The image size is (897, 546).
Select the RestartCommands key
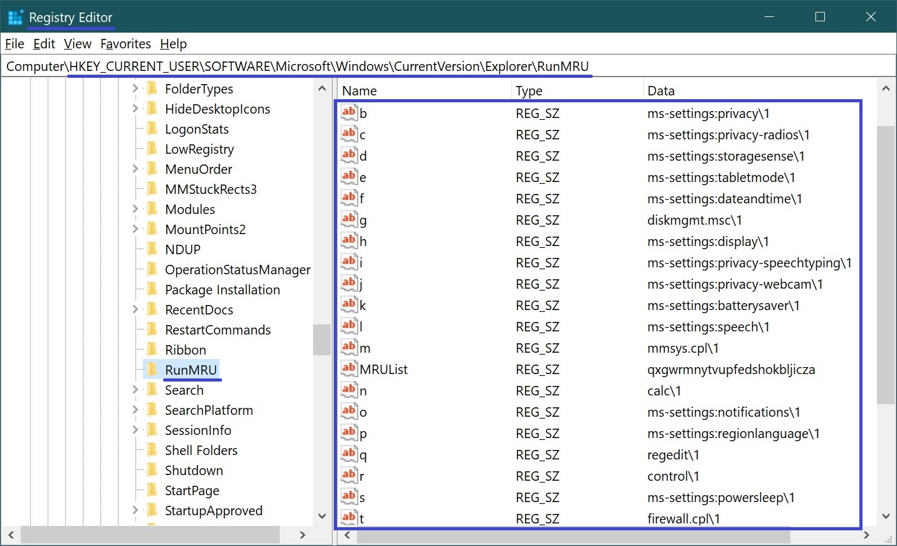tap(218, 329)
